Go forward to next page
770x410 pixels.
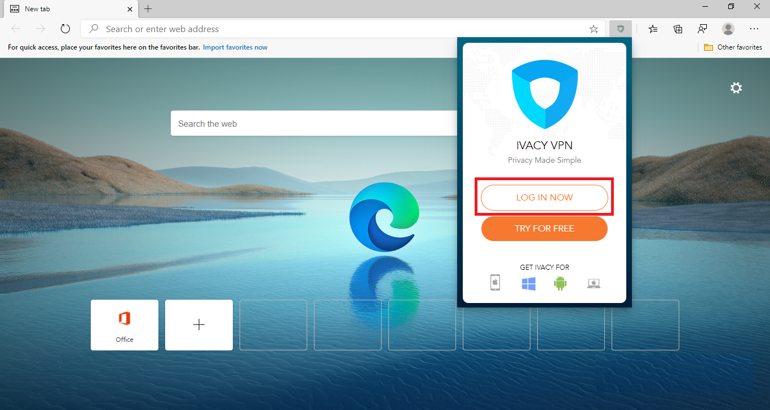[41, 29]
